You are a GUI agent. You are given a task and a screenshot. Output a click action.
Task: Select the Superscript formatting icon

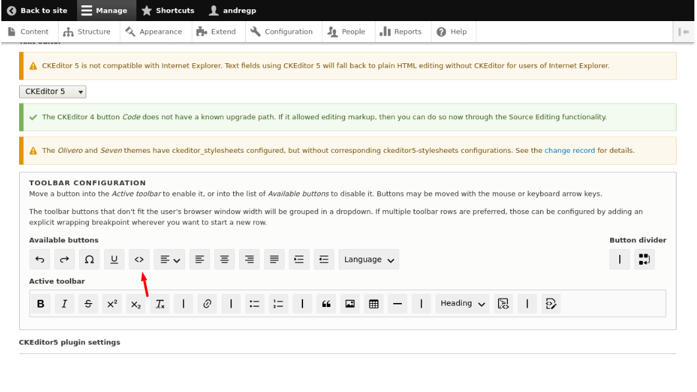point(111,304)
